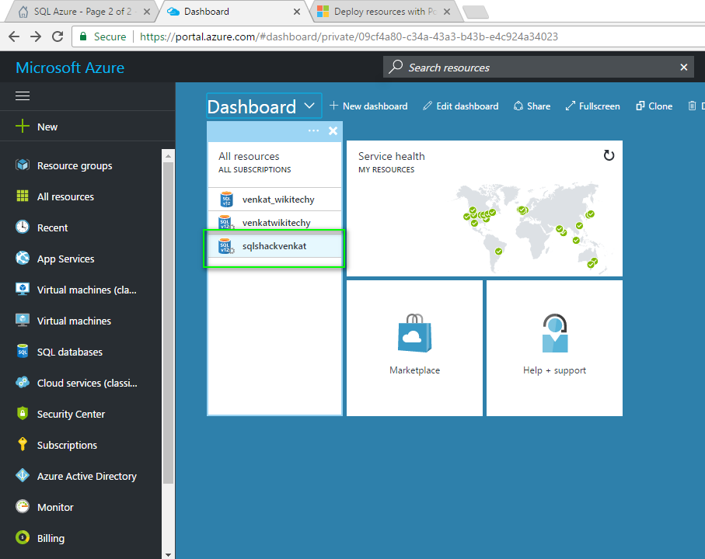705x559 pixels.
Task: Click the sidebar scroll down arrow
Action: (169, 554)
